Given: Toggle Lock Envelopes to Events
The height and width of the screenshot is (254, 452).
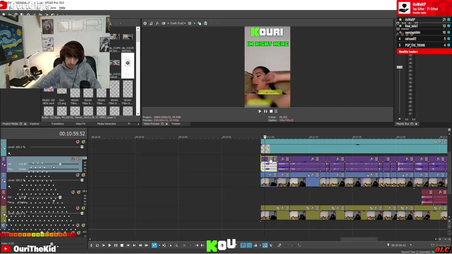Looking at the screenshot, I should point(265,245).
